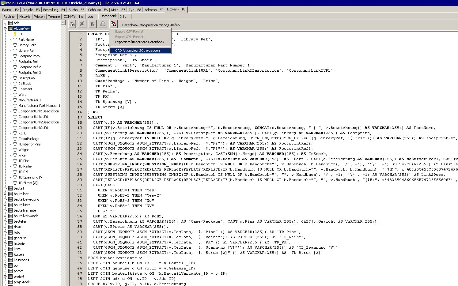Click the bauteil table icon
The height and width of the screenshot is (286, 458).
[10, 188]
